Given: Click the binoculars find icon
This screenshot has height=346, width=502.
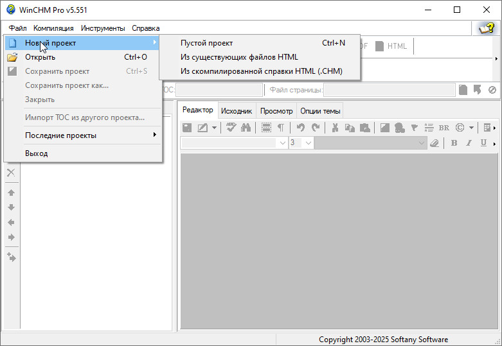Looking at the screenshot, I should tap(246, 128).
